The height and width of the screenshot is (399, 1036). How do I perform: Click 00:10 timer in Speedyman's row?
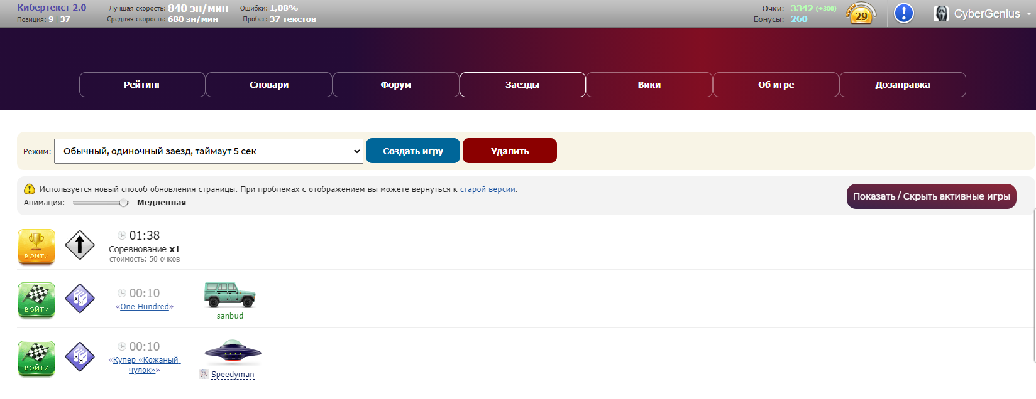click(x=145, y=346)
